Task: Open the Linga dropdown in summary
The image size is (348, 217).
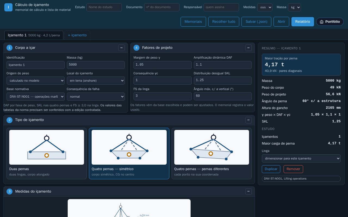Action: (x=301, y=158)
